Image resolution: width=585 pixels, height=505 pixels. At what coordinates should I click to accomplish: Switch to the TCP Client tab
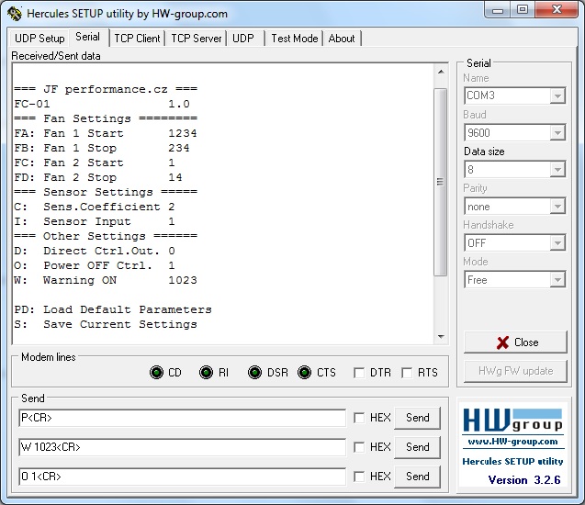[137, 39]
